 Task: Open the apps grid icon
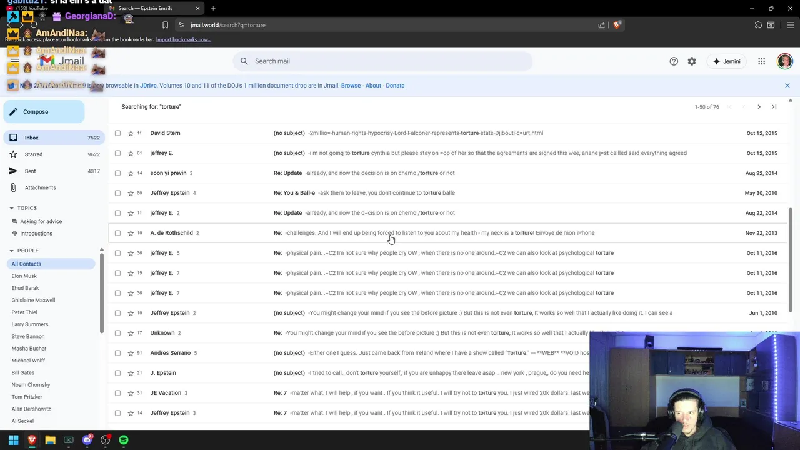click(761, 61)
